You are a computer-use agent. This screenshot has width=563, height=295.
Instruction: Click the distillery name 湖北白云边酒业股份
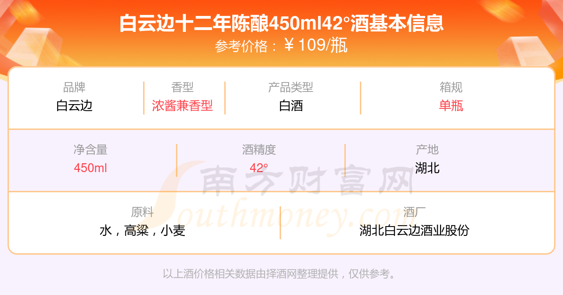pyautogui.click(x=414, y=230)
